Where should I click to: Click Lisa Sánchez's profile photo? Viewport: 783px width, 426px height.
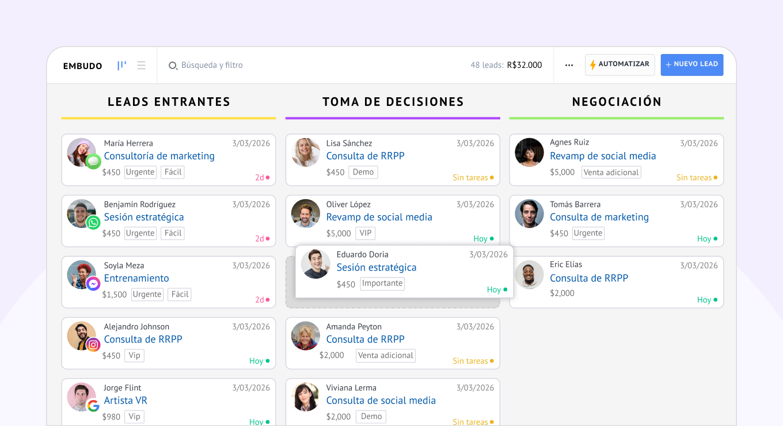click(x=306, y=153)
